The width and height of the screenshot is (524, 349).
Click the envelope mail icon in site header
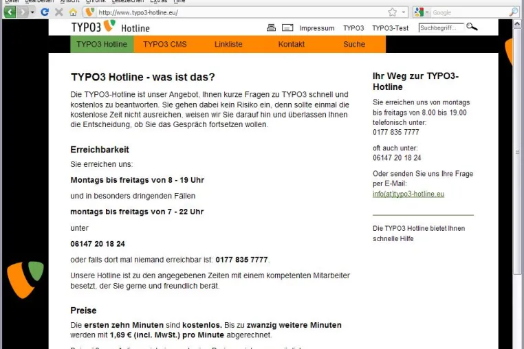(x=287, y=27)
